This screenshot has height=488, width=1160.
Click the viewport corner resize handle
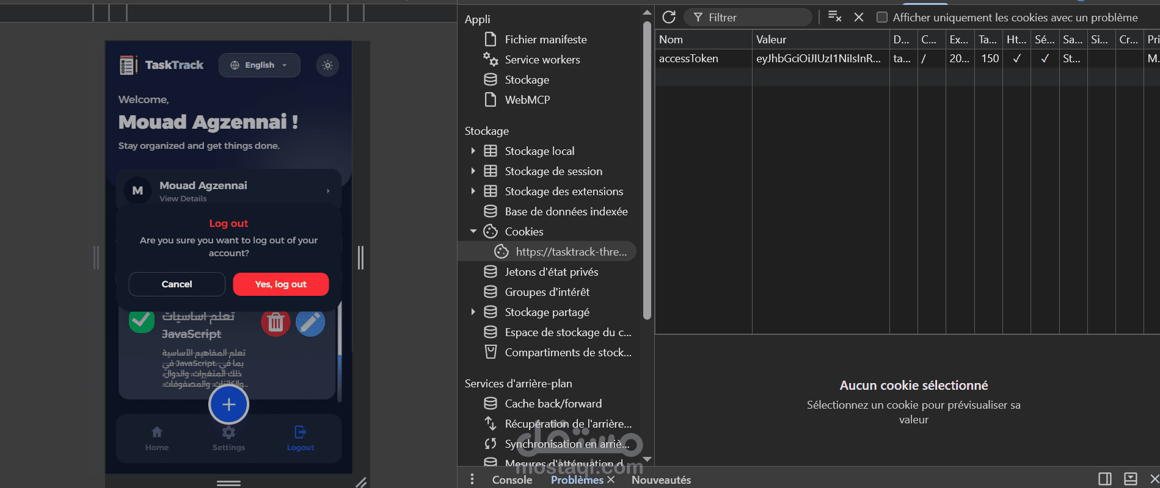pyautogui.click(x=361, y=482)
